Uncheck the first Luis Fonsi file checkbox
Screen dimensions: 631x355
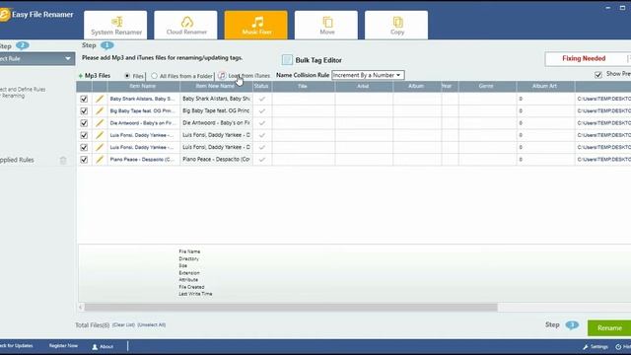[x=84, y=135]
